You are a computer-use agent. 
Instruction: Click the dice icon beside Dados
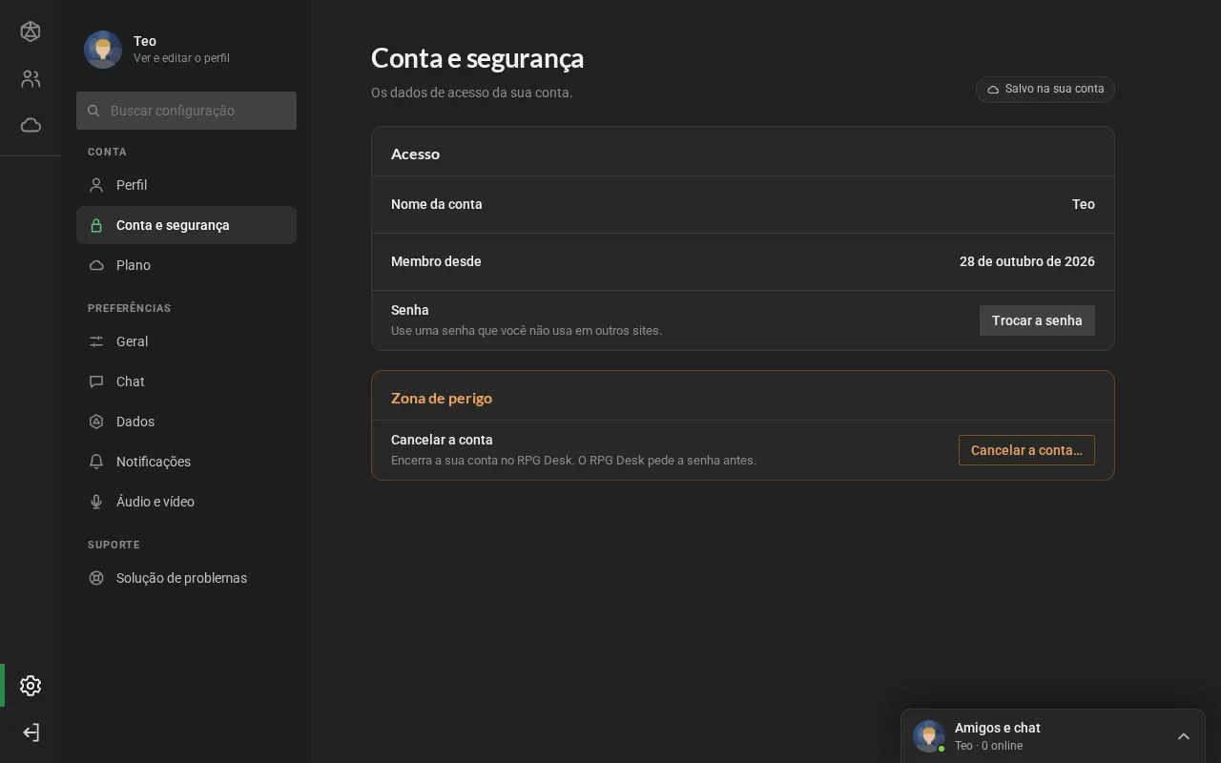pyautogui.click(x=96, y=422)
